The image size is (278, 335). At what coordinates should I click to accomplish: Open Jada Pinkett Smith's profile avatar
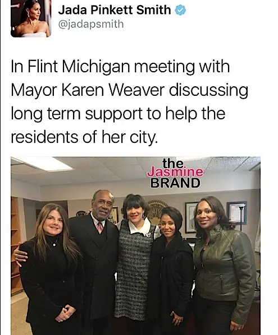coord(31,18)
